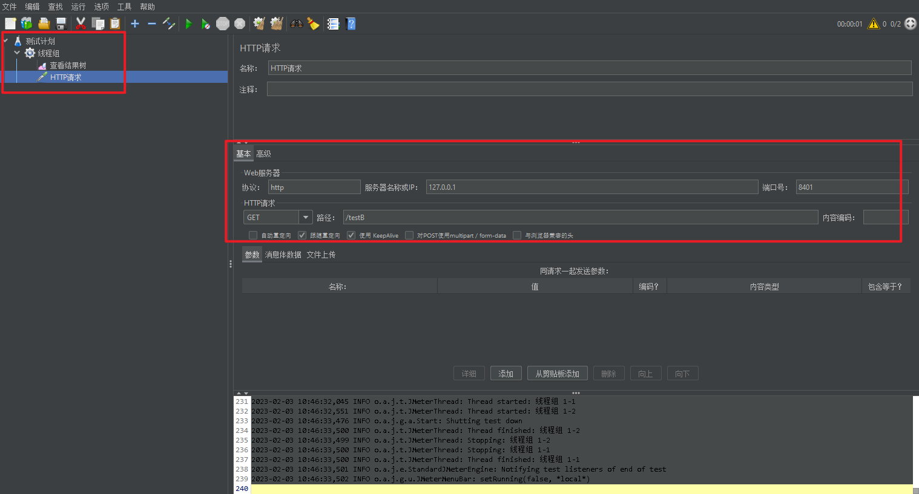Open the Templates icon in toolbar
The width and height of the screenshot is (919, 494).
pyautogui.click(x=27, y=24)
